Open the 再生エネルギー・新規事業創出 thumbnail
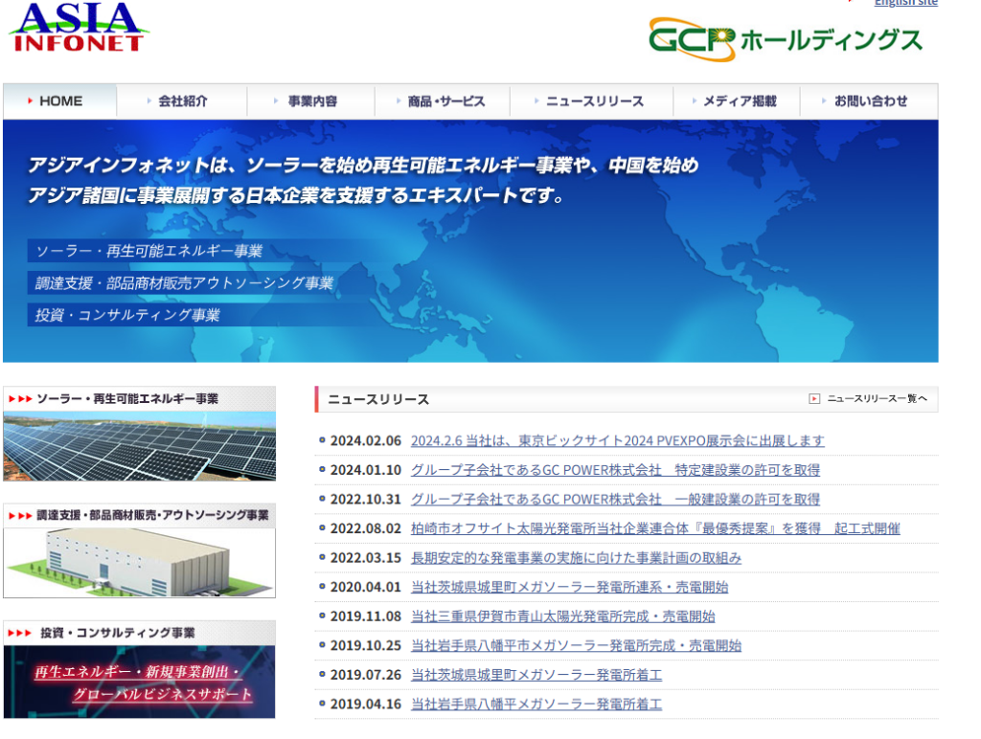Viewport: 981px width, 739px height. tap(140, 682)
